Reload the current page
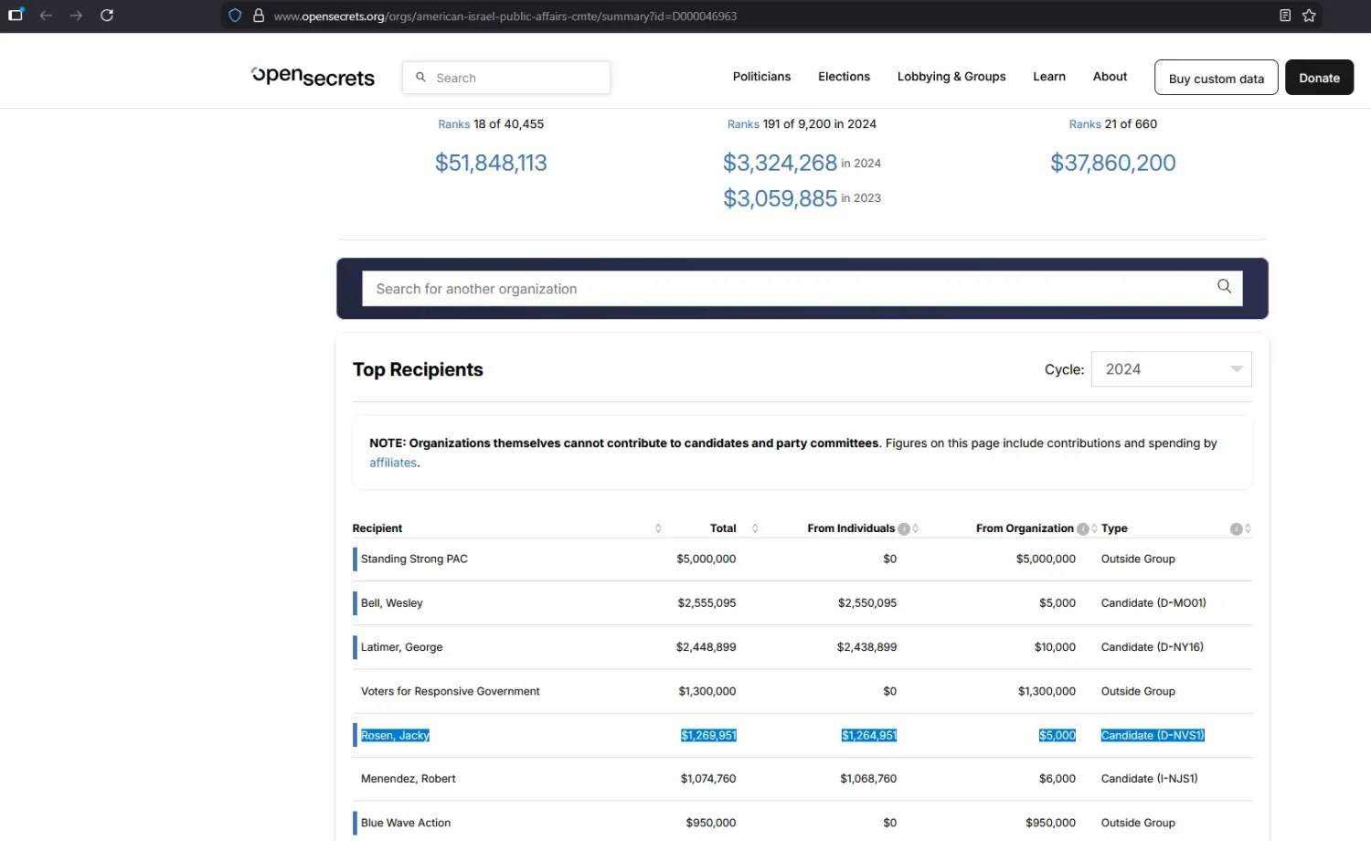This screenshot has height=841, width=1371. tap(107, 16)
